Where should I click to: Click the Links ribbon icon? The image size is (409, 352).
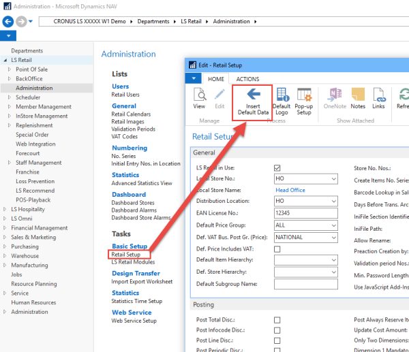point(378,95)
